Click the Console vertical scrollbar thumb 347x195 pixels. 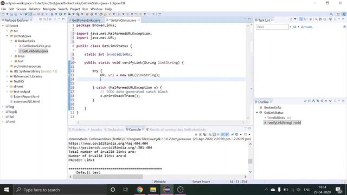coord(250,161)
